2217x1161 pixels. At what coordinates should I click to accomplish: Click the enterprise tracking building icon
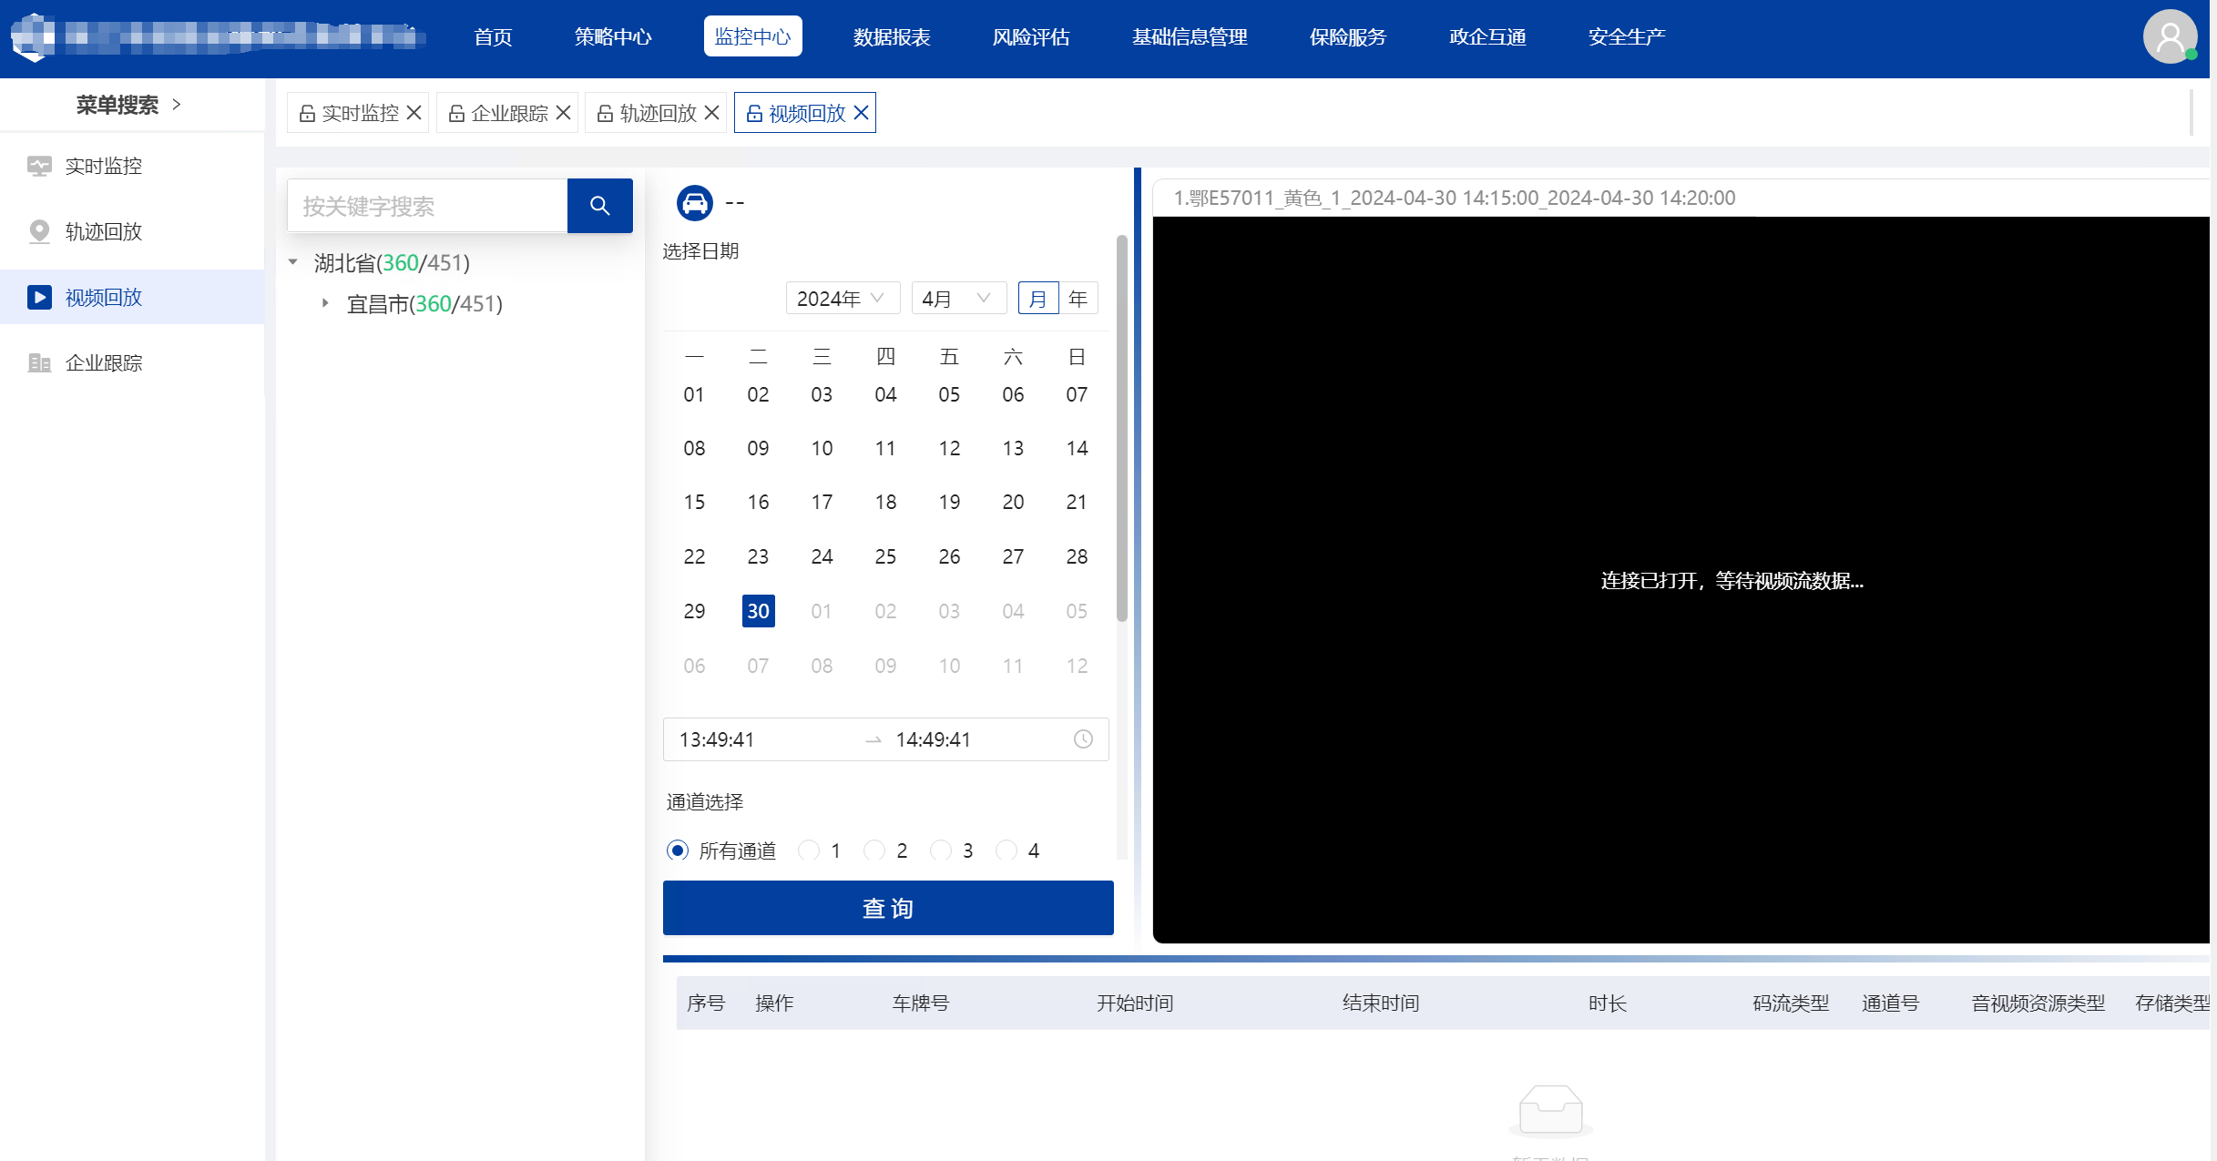(39, 362)
